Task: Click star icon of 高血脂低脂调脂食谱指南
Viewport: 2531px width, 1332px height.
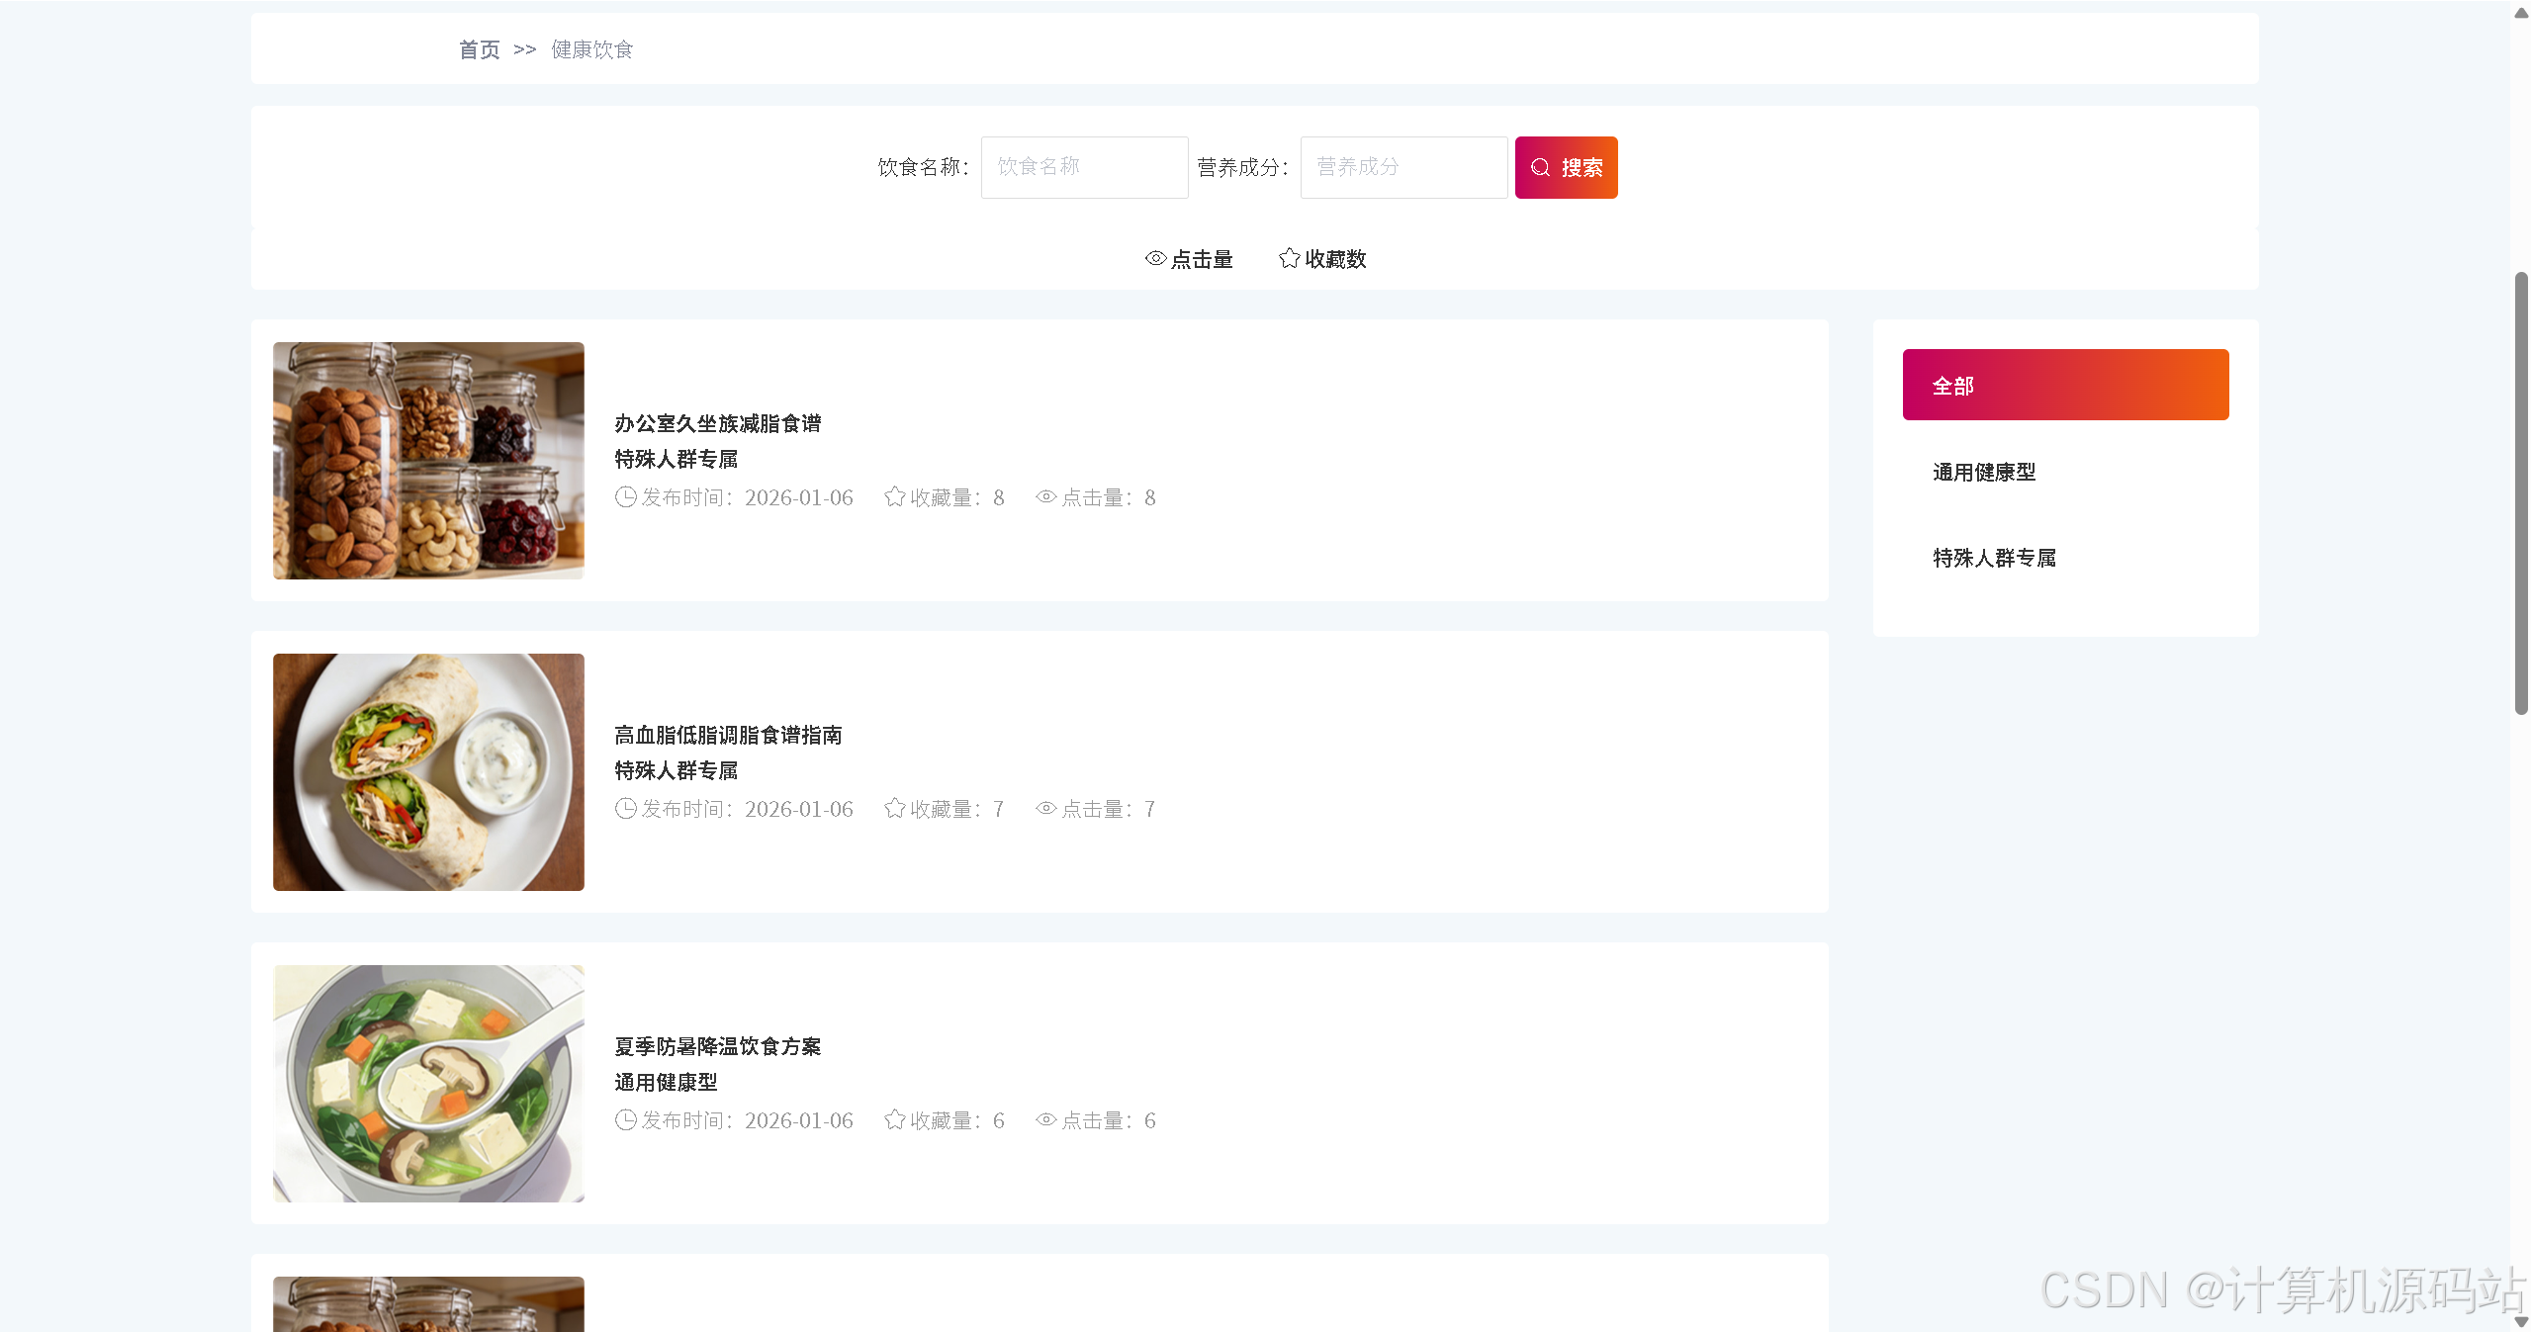Action: [895, 809]
